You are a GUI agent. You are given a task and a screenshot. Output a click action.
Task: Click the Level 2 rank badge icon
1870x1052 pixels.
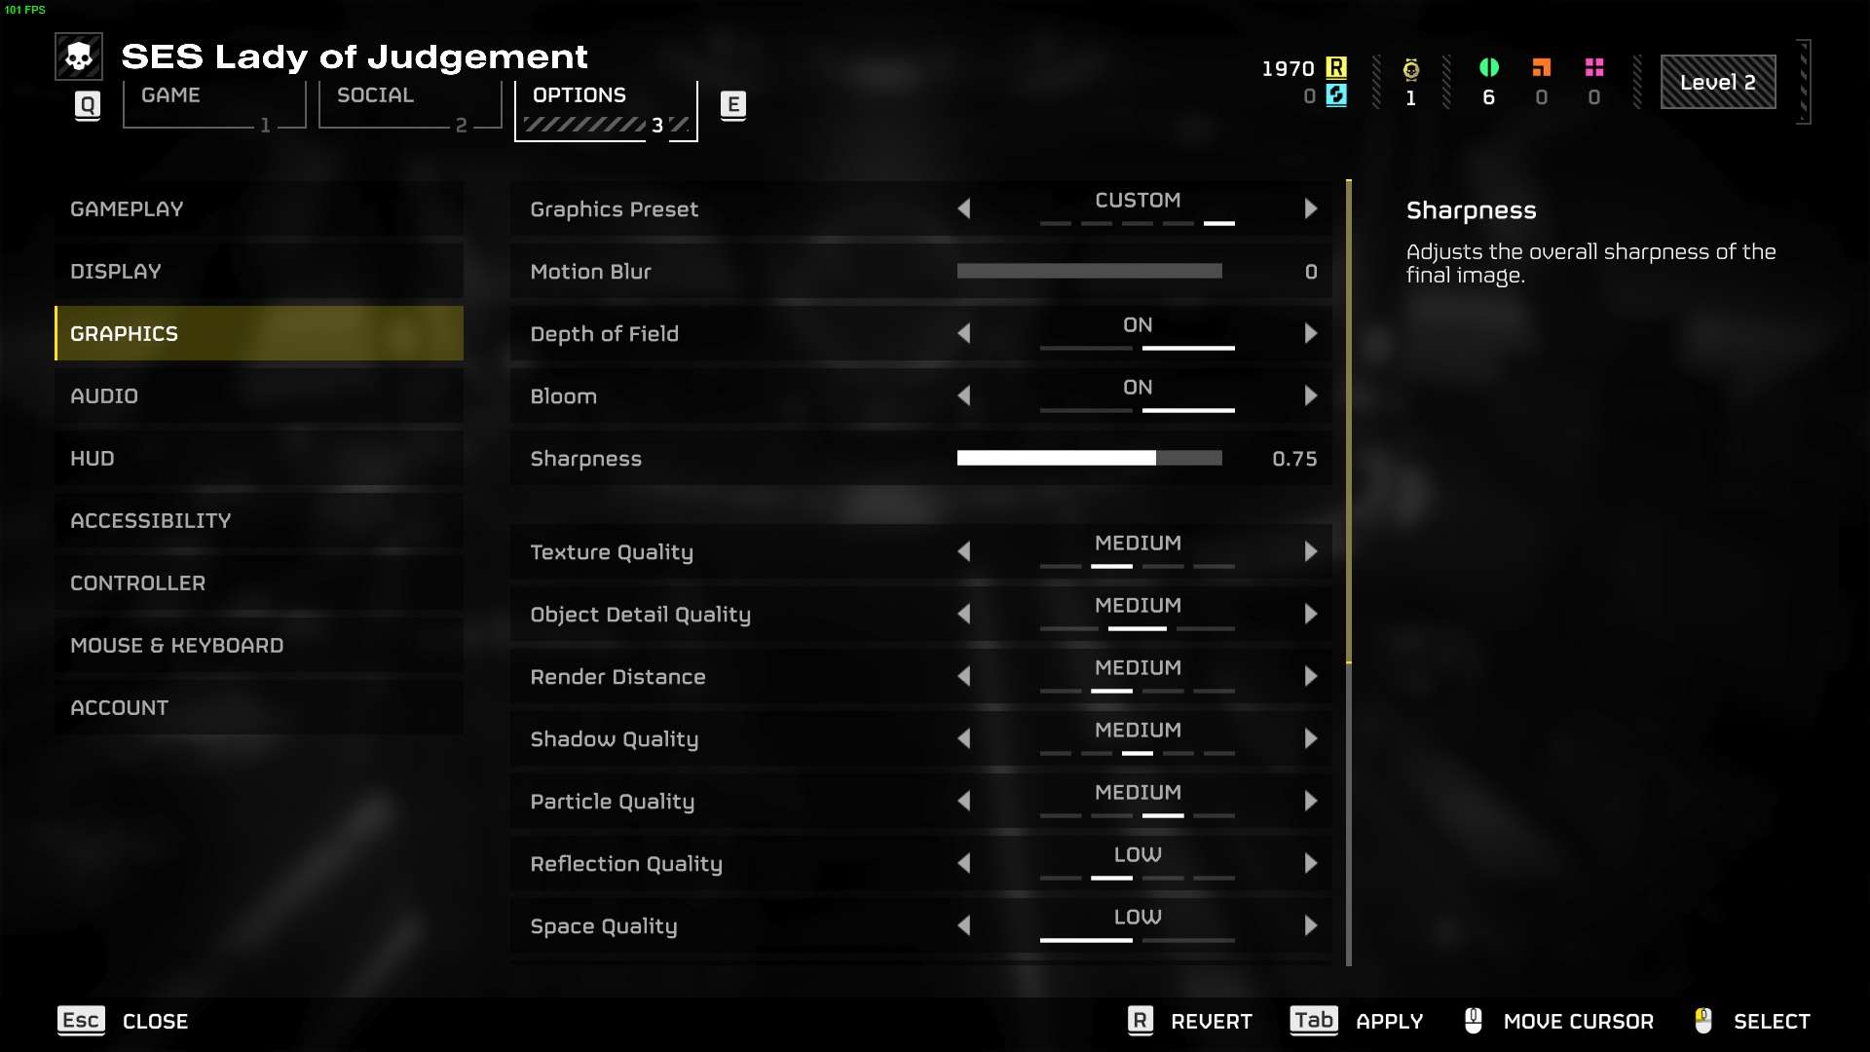pos(1718,81)
